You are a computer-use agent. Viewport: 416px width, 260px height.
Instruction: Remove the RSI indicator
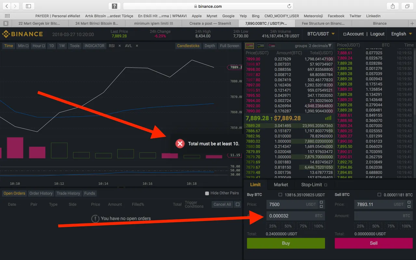120,46
